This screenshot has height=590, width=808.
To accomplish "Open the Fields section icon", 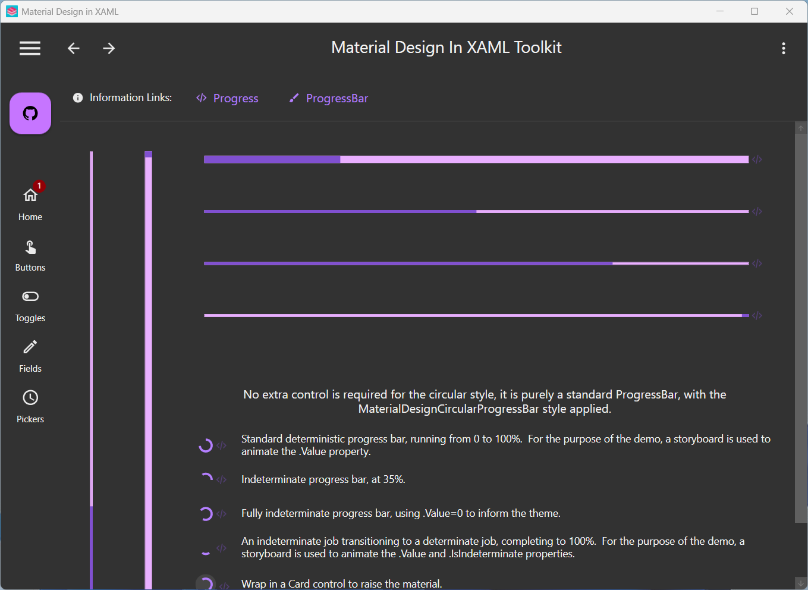I will pyautogui.click(x=30, y=347).
